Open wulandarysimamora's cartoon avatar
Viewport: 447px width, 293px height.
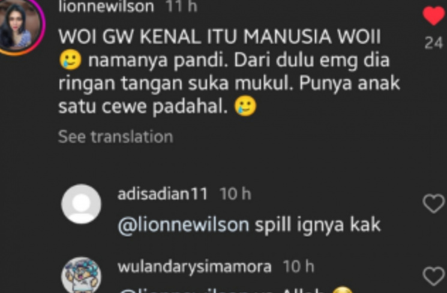click(81, 275)
